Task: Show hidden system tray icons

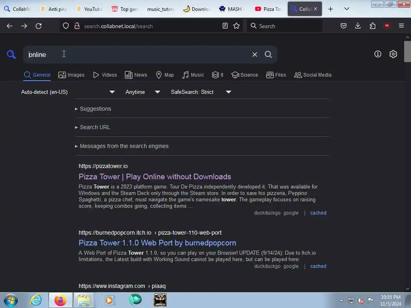Action: (x=341, y=301)
